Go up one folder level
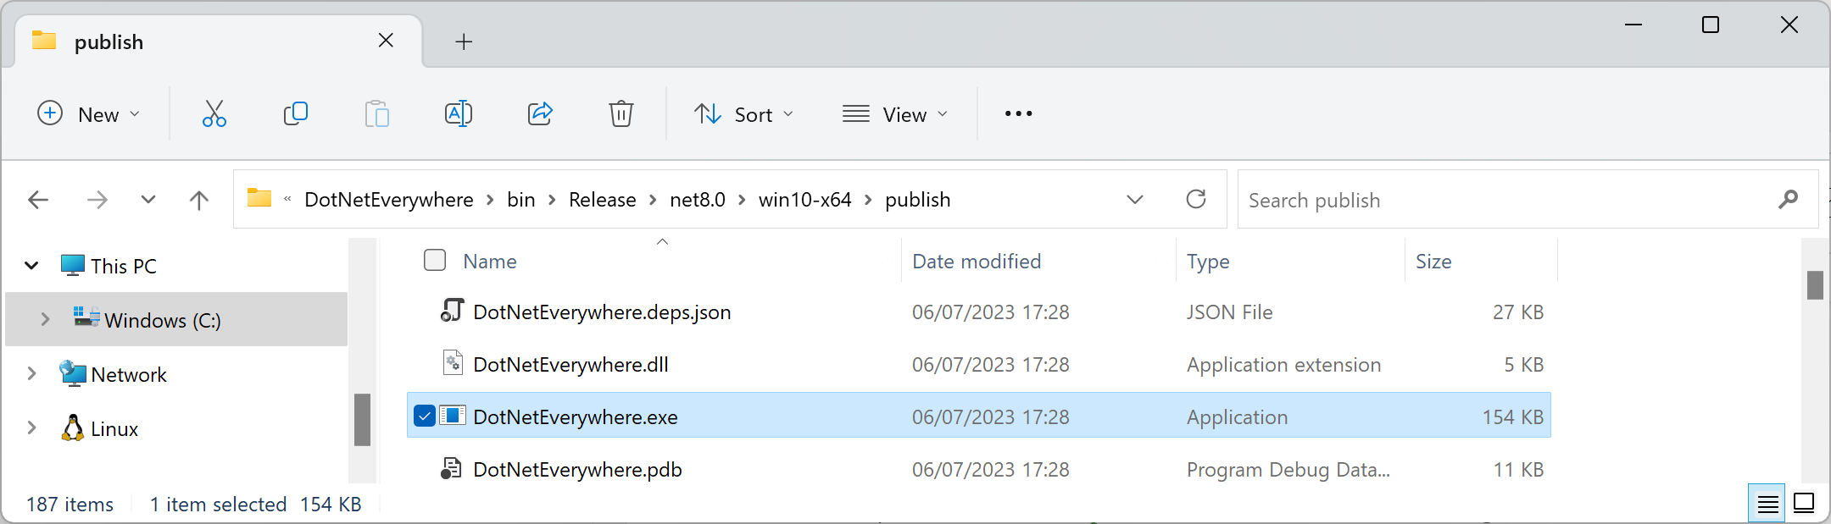The height and width of the screenshot is (524, 1831). point(198,200)
